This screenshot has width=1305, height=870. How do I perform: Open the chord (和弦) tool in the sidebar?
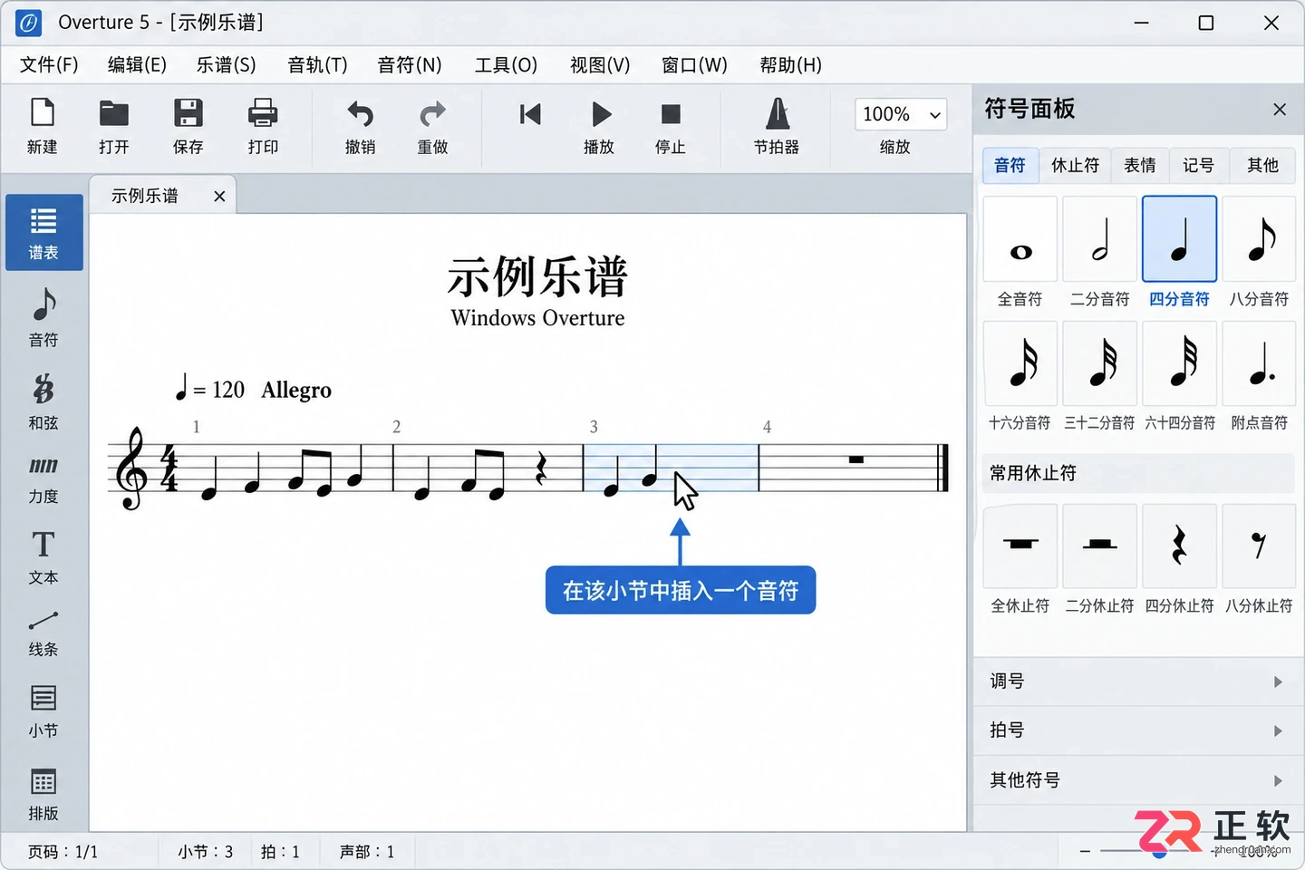43,401
